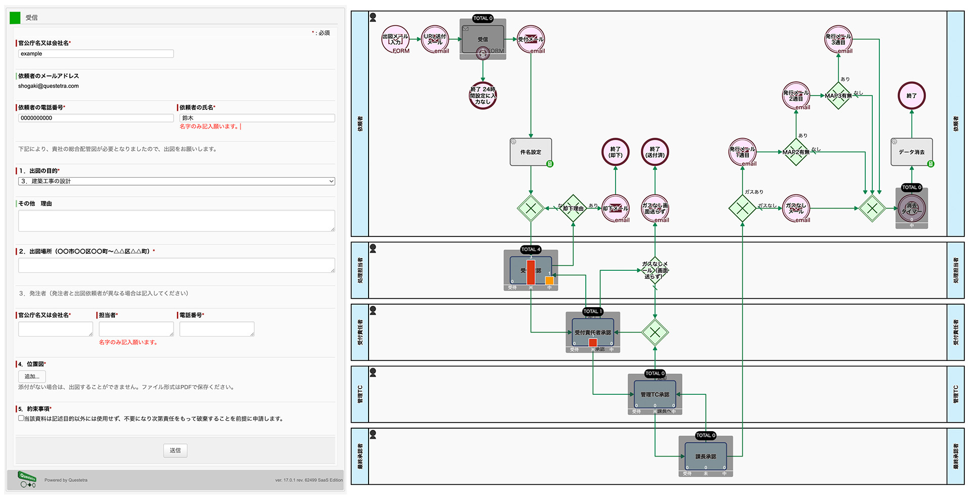This screenshot has height=496, width=972.
Task: Click the red bar in 受付確認 task chart
Action: coord(531,272)
